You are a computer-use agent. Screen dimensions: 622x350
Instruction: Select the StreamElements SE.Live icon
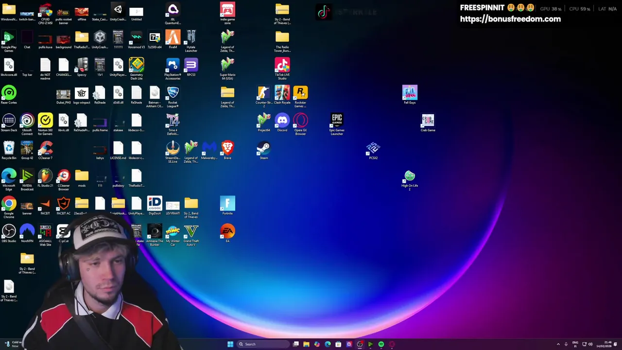coord(173,152)
